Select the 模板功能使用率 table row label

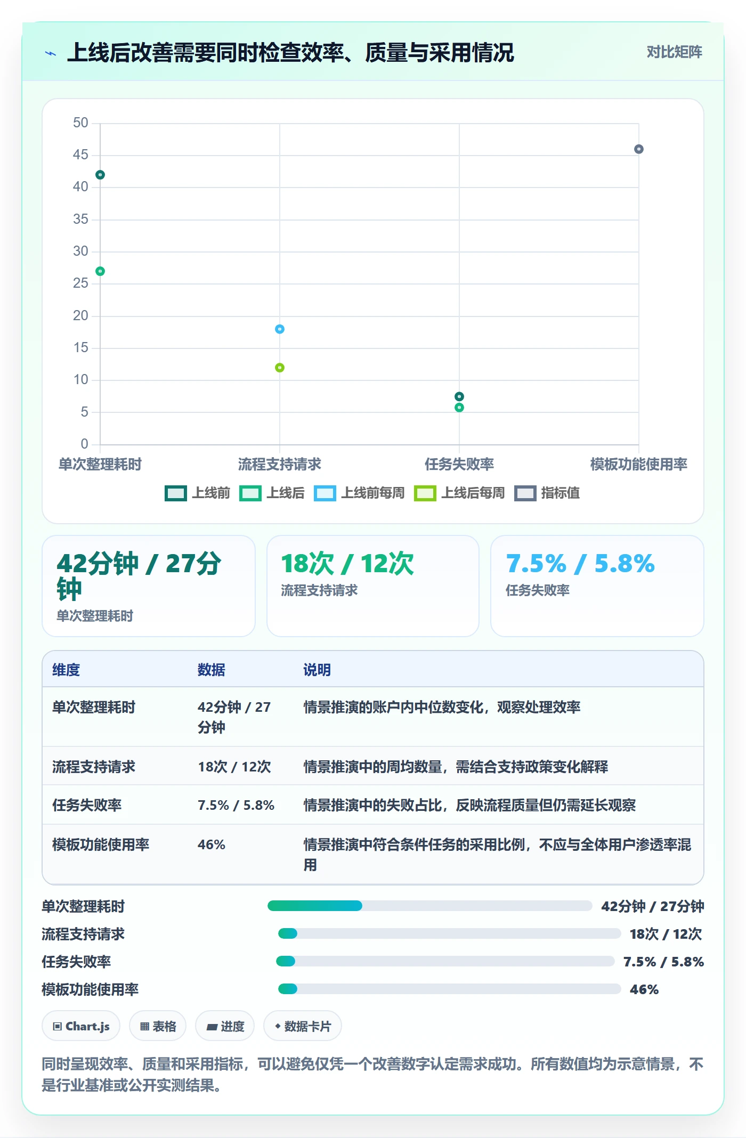[101, 844]
